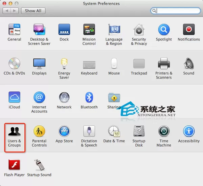Viewport: 203px width, 186px height.
Task: Open the Time Machine pane
Action: pyautogui.click(x=164, y=136)
